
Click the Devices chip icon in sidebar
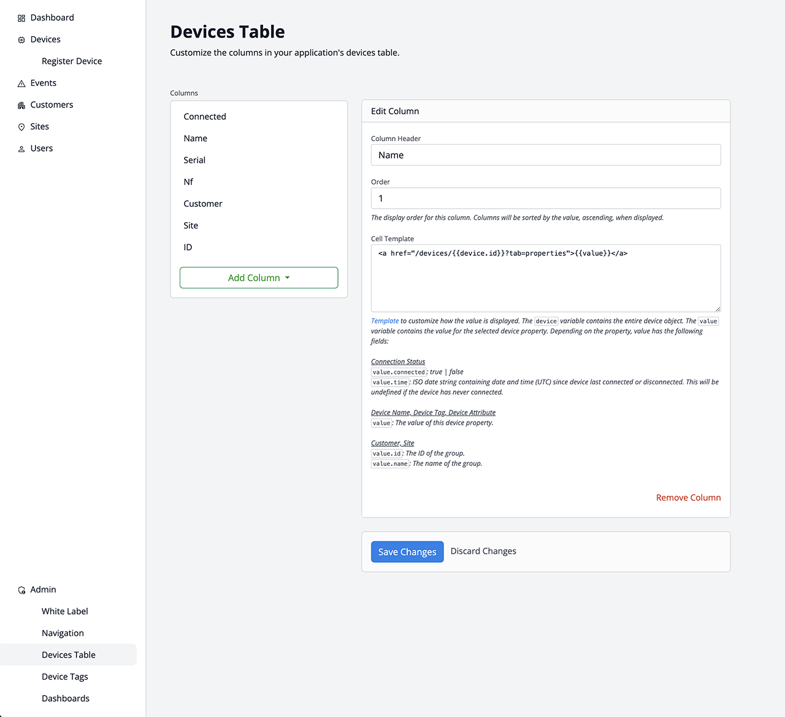tap(21, 40)
